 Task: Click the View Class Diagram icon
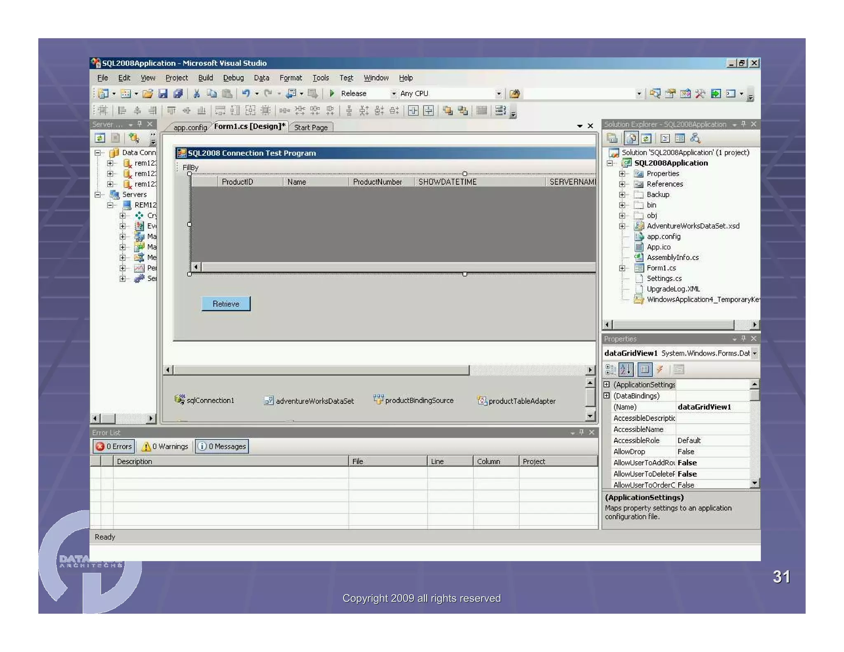(x=695, y=138)
